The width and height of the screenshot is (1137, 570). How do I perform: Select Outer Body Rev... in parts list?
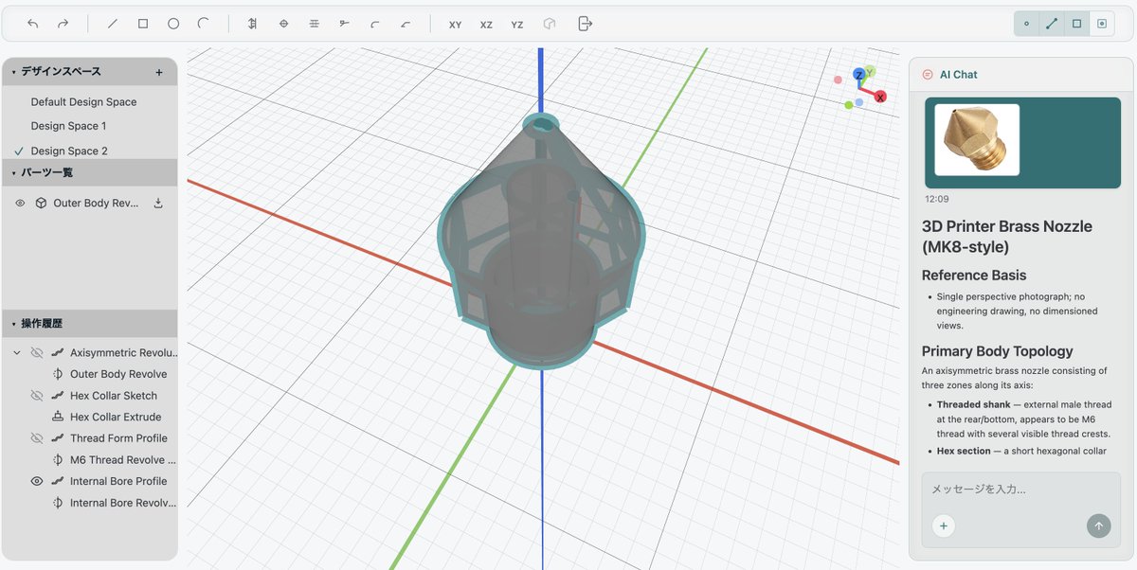pyautogui.click(x=97, y=204)
